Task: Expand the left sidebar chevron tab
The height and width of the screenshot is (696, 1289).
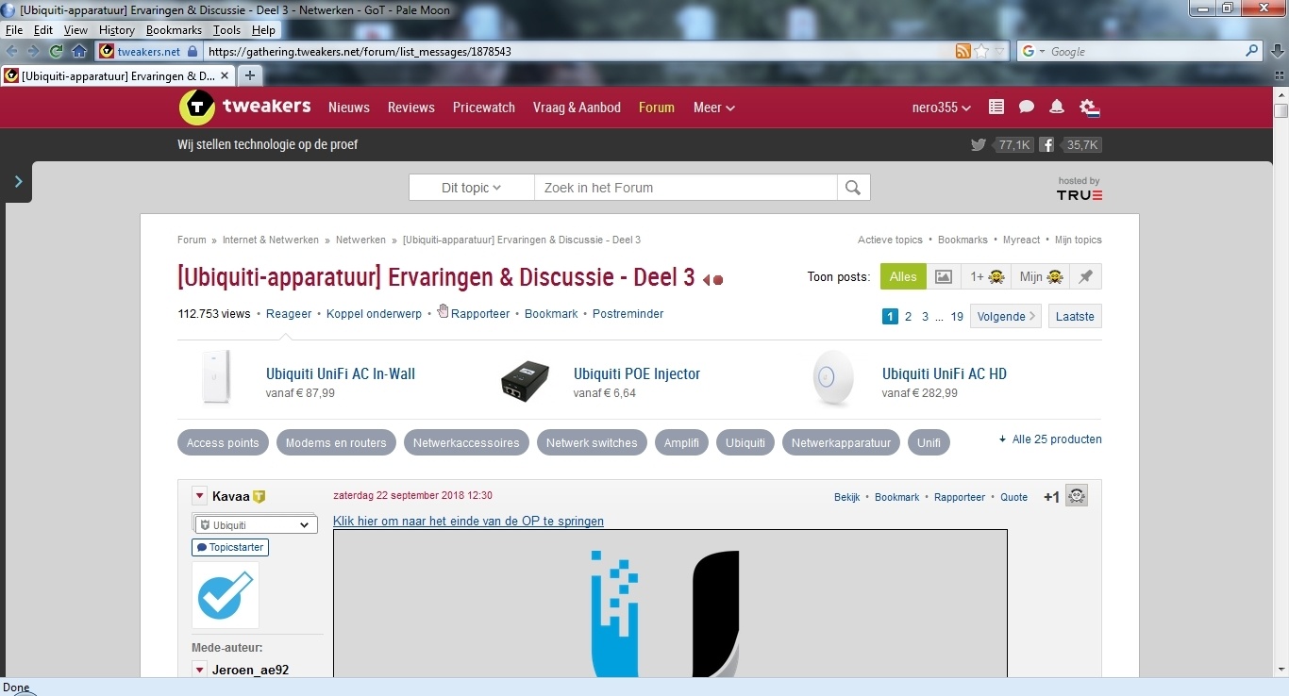Action: pos(18,181)
